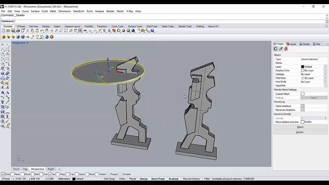Open the Print Color dropdown arrow
The width and height of the screenshot is (329, 185).
coord(325,78)
